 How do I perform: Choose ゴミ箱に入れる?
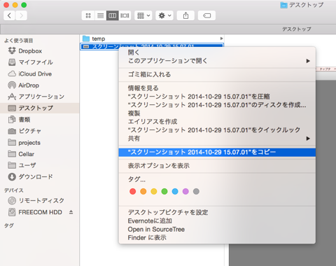(217, 74)
